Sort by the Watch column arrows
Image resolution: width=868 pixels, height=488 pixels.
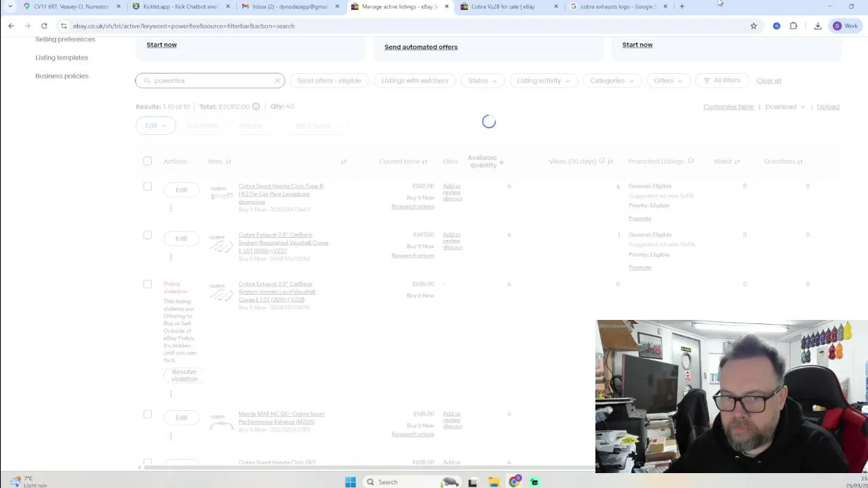737,161
